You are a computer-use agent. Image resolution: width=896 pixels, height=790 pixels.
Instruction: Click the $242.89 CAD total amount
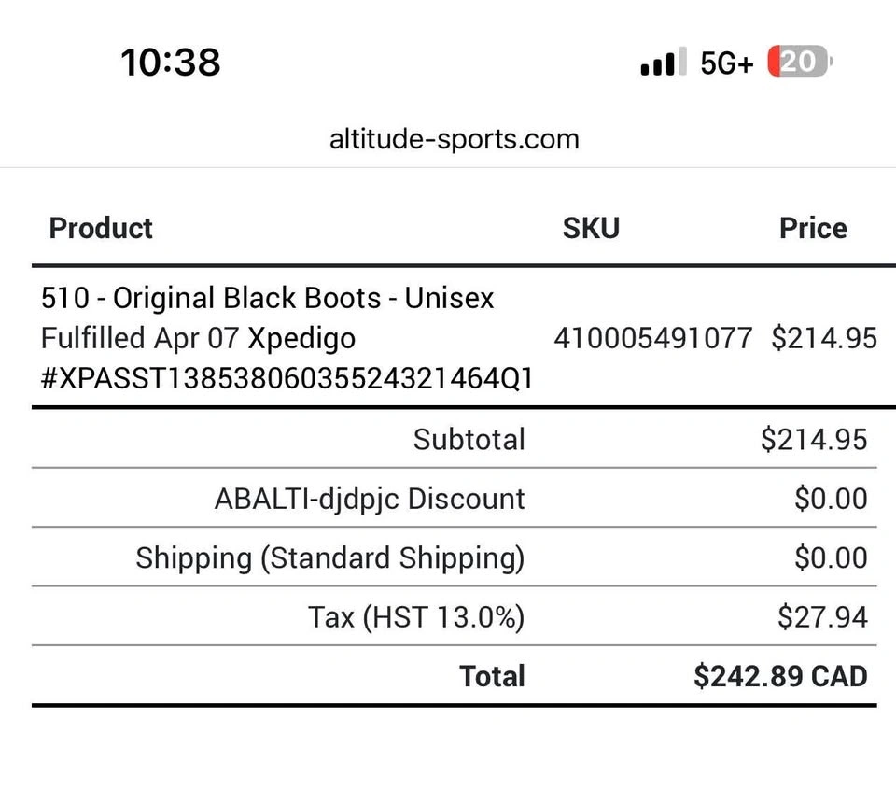(x=780, y=676)
